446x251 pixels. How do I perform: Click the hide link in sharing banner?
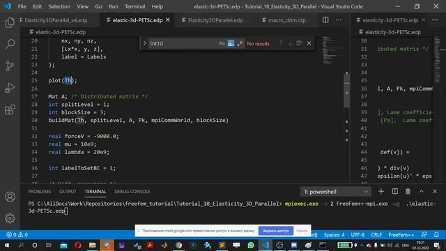[302, 231]
